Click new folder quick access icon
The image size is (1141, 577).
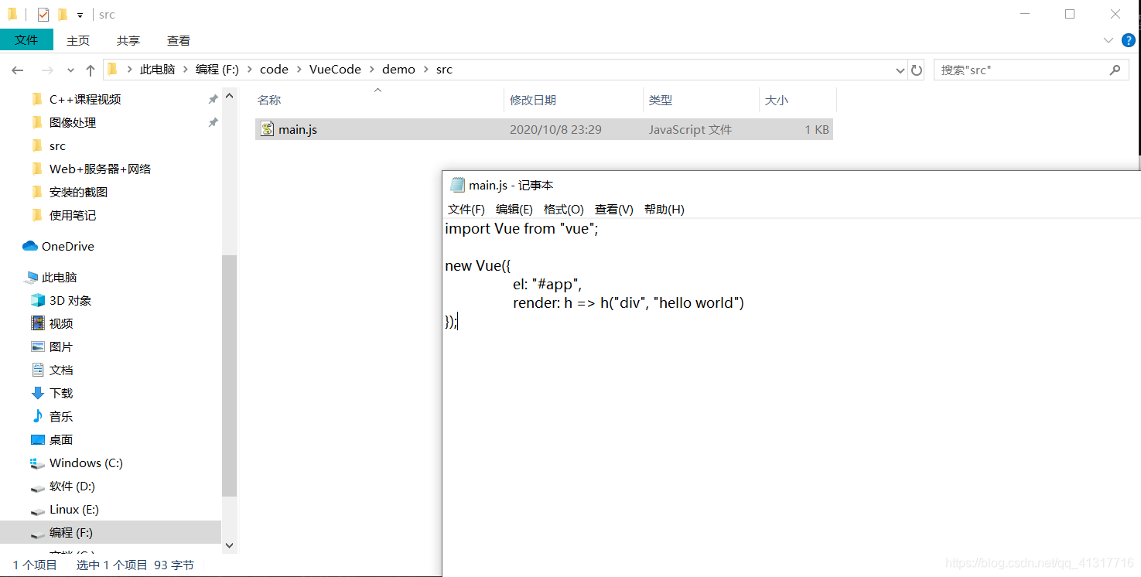pyautogui.click(x=63, y=15)
